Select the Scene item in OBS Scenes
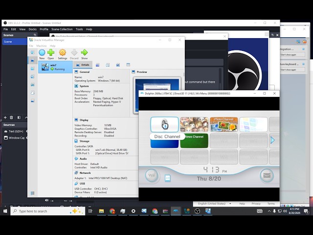313x235 pixels. point(15,42)
